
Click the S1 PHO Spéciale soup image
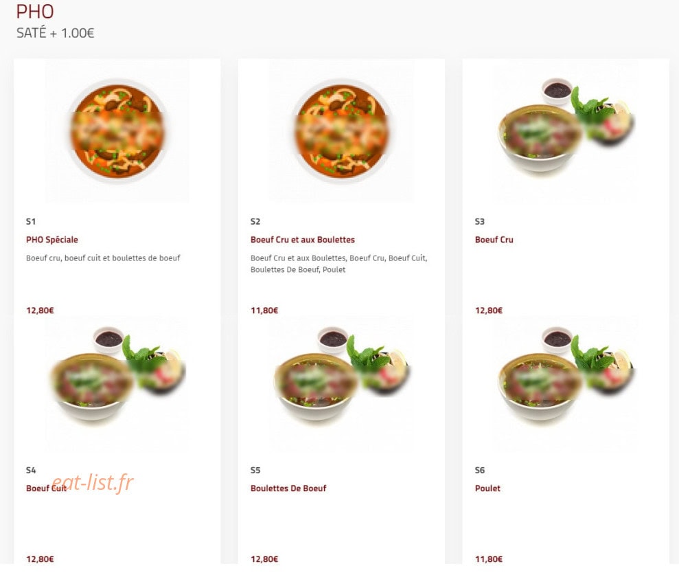coord(117,131)
